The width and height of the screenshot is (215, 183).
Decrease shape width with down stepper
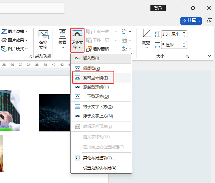point(184,47)
